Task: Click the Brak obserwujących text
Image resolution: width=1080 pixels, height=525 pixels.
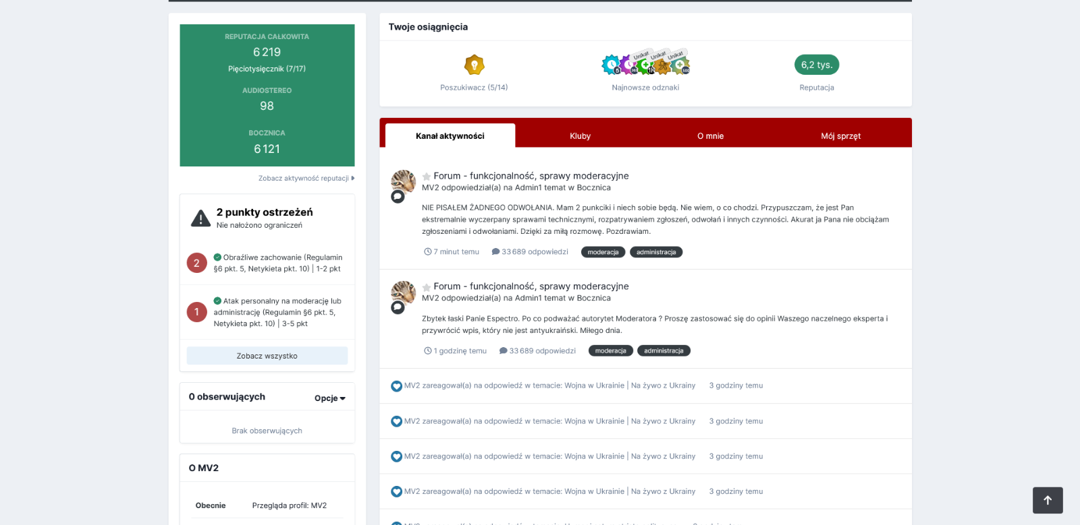Action: click(267, 431)
